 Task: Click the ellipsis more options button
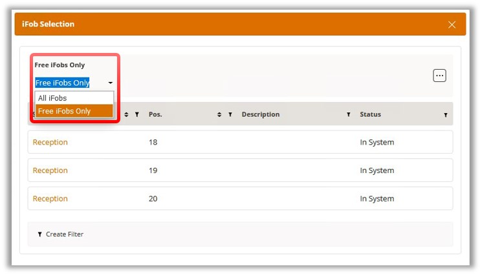click(439, 76)
